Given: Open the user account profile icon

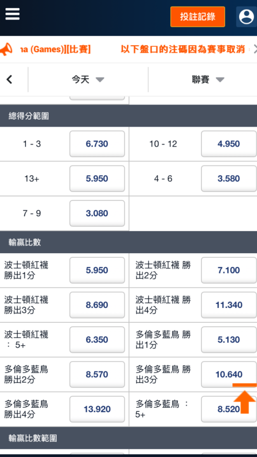Looking at the screenshot, I should (x=246, y=16).
